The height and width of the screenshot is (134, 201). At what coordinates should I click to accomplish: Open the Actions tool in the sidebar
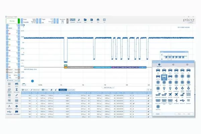click(x=17, y=85)
